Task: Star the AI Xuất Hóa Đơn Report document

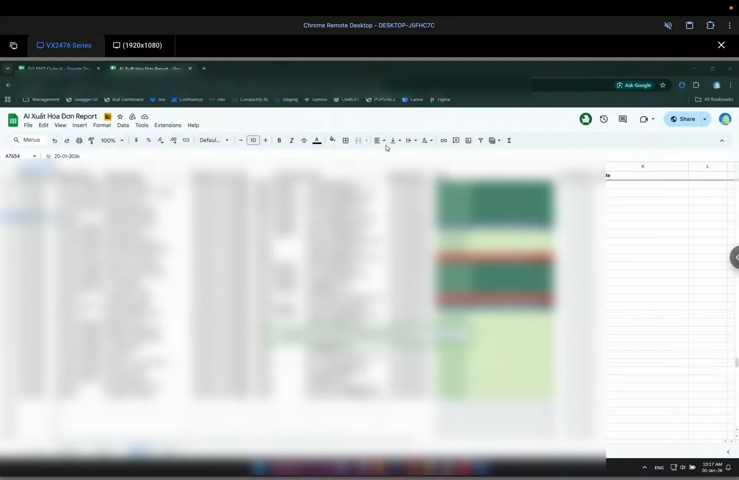Action: pos(120,117)
